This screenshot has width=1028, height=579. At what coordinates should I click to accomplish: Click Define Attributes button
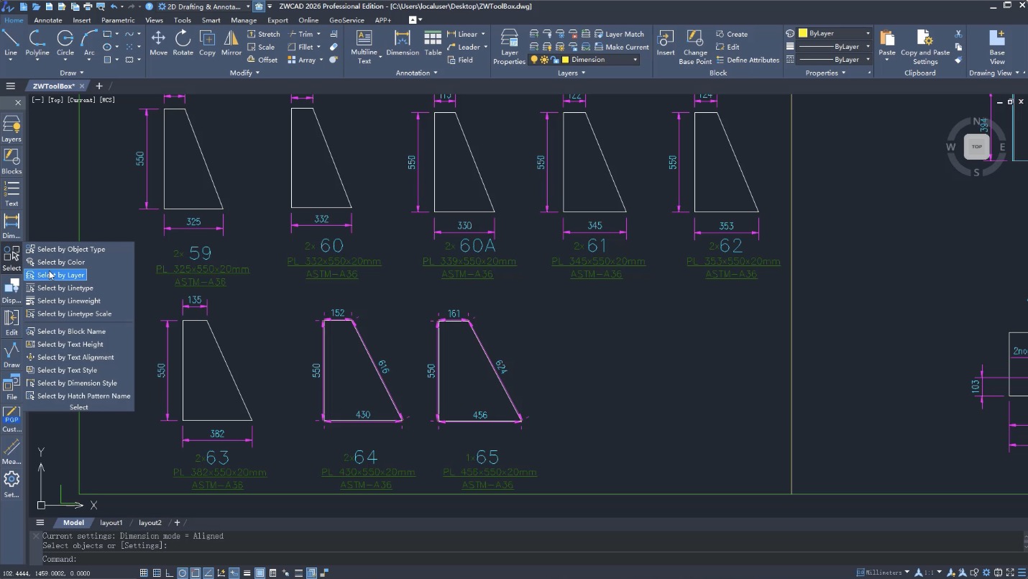[748, 60]
